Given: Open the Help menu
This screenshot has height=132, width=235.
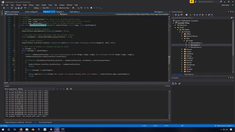Looking at the screenshot, I should (x=76, y=5).
